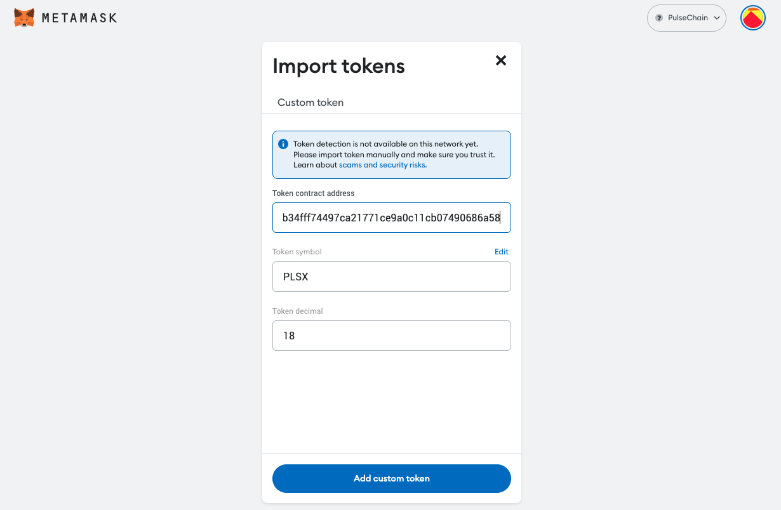Expand the PulseChain dropdown chevron
The image size is (781, 510).
[x=717, y=18]
